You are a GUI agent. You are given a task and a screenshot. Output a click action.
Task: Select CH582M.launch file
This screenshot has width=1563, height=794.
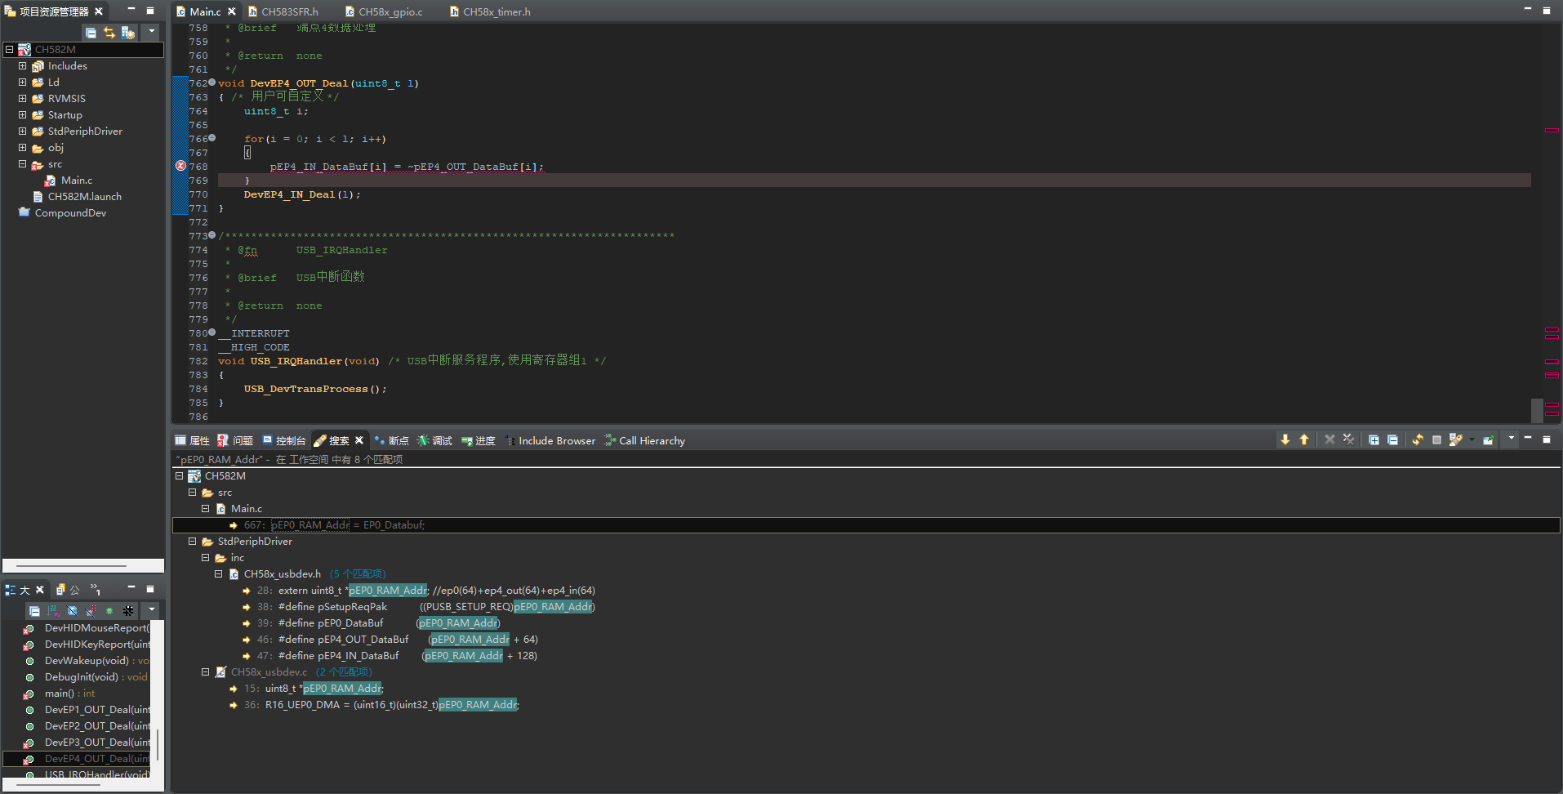click(84, 197)
